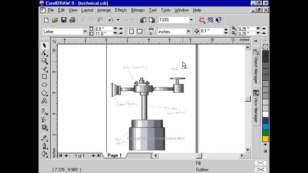308x173 pixels.
Task: Click the Paste clipboard icon
Action: tap(101, 20)
